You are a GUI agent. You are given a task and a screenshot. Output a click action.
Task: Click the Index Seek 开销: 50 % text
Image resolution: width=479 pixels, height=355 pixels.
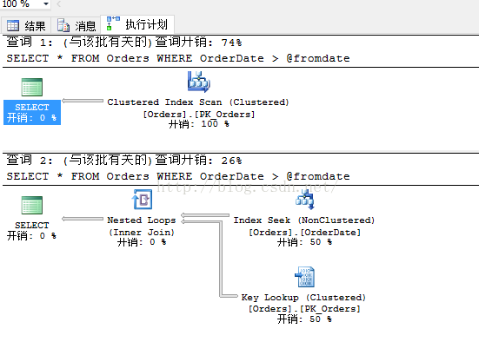coord(304,242)
